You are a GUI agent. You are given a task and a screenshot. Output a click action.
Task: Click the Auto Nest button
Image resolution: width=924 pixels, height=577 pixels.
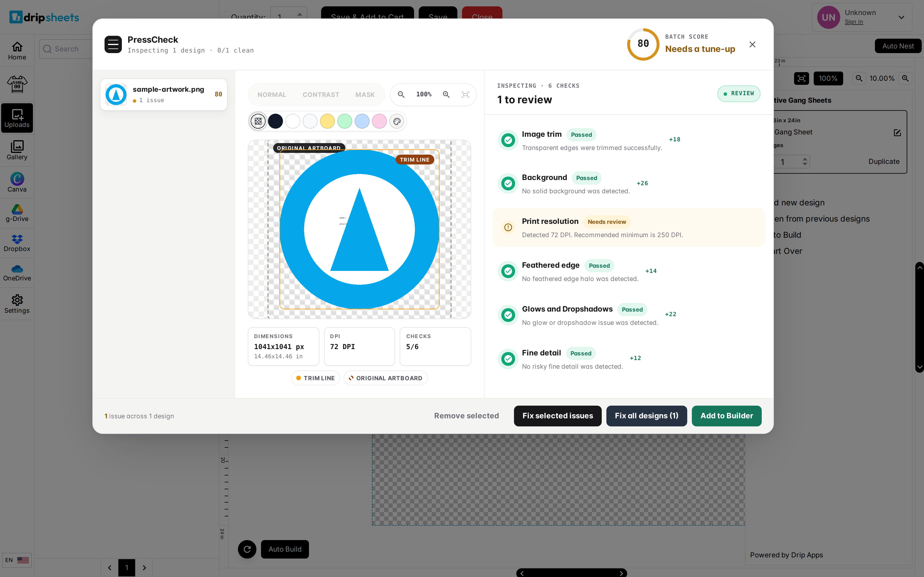[x=898, y=46]
